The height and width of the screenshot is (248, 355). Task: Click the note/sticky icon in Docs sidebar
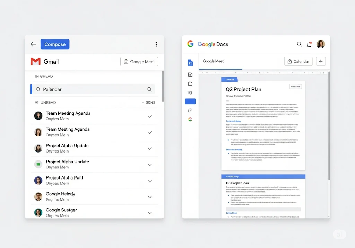(x=190, y=84)
